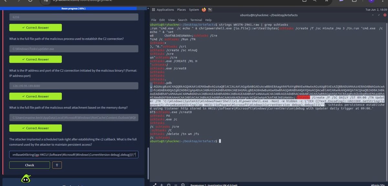The width and height of the screenshot is (388, 186).
Task: Click Correct Answer button under 128.199.95.189:8080
Action: pos(36,96)
